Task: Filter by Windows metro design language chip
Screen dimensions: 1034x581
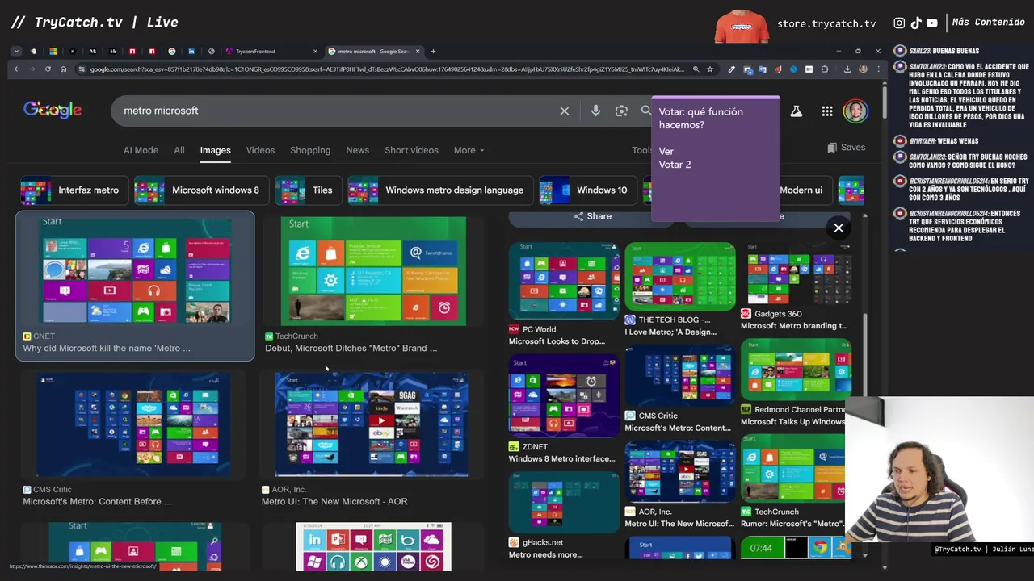Action: pyautogui.click(x=440, y=190)
